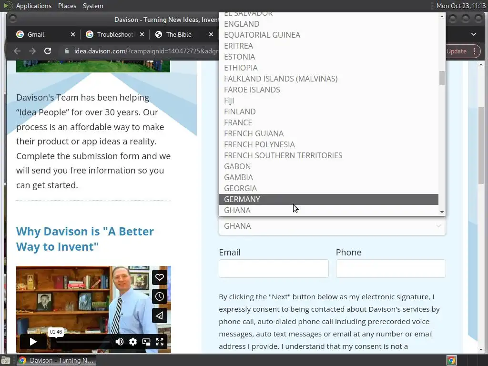The width and height of the screenshot is (488, 366).
Task: Close the The Bible tab
Action: pyautogui.click(x=211, y=34)
